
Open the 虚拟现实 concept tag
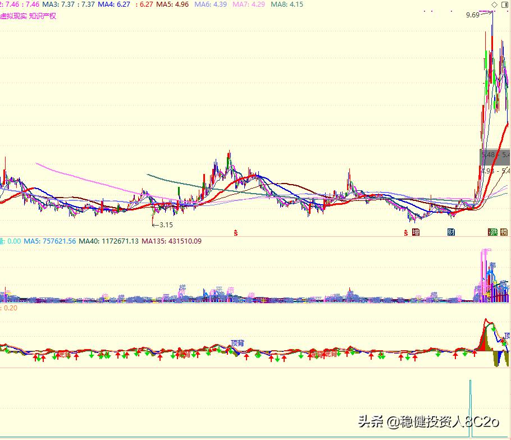(x=13, y=16)
